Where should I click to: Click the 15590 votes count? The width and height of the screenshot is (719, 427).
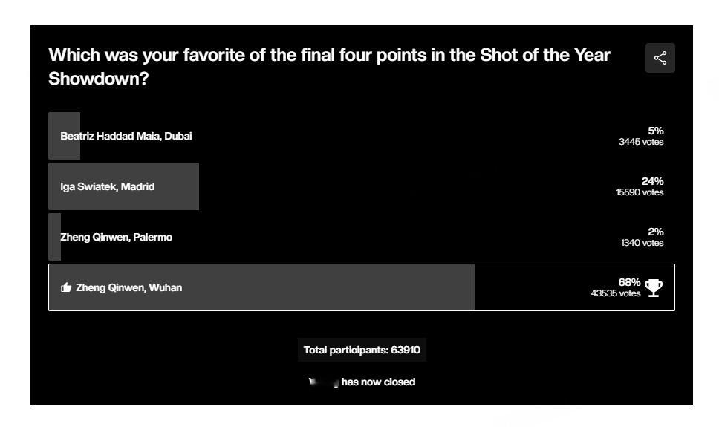[640, 192]
